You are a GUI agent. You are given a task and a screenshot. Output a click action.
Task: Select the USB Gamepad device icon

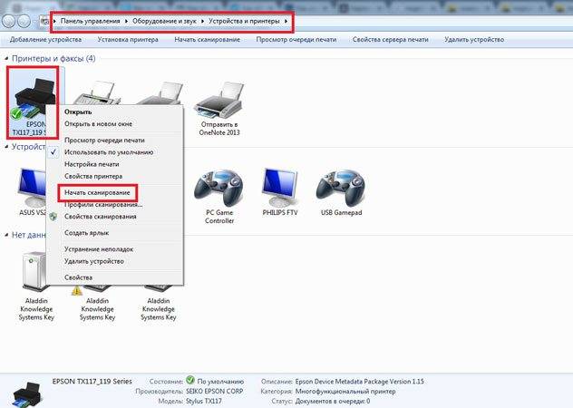coord(341,192)
